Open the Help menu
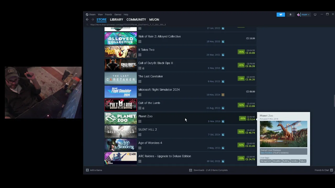This screenshot has width=335, height=188. point(126,15)
